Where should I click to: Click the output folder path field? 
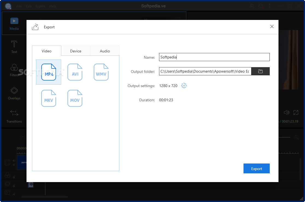pyautogui.click(x=205, y=71)
